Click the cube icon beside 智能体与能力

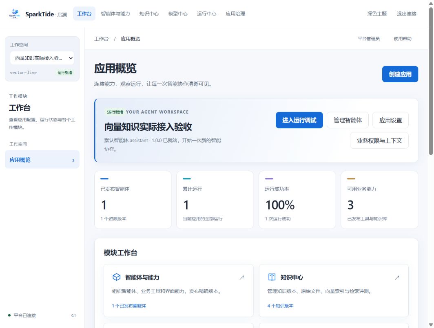[117, 277]
